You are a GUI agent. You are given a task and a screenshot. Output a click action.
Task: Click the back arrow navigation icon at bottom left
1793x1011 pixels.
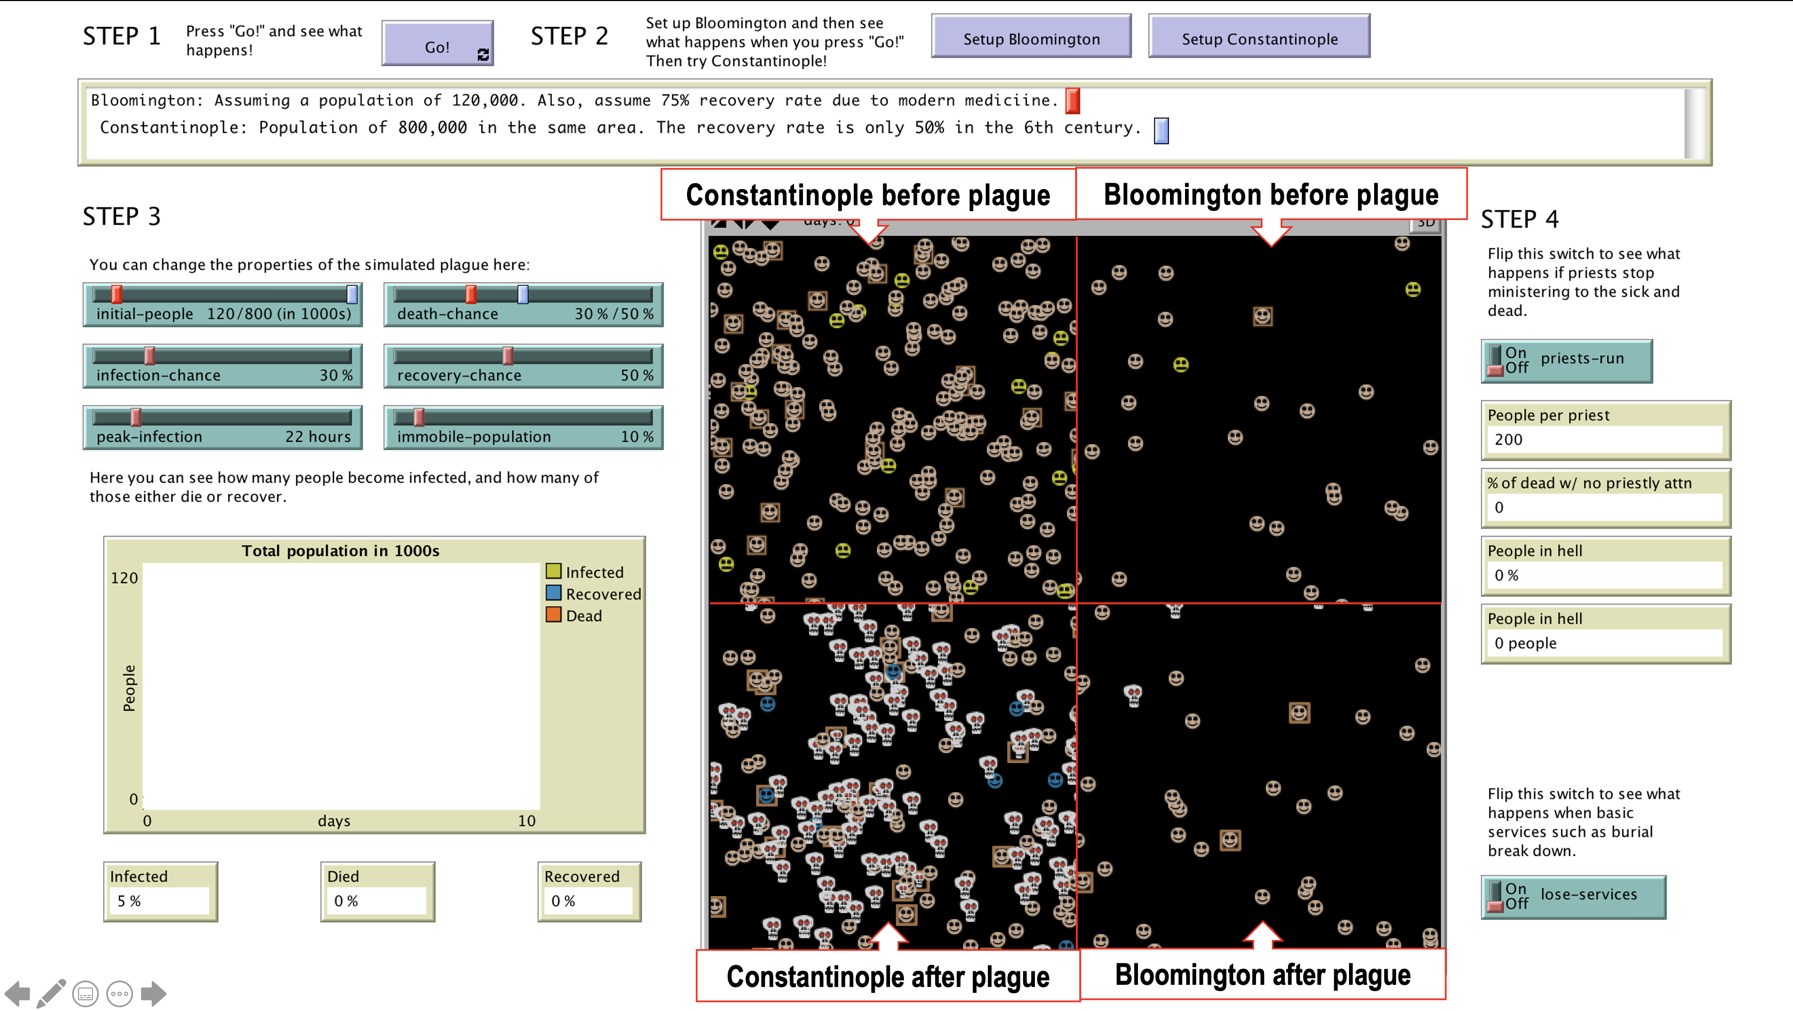(18, 993)
